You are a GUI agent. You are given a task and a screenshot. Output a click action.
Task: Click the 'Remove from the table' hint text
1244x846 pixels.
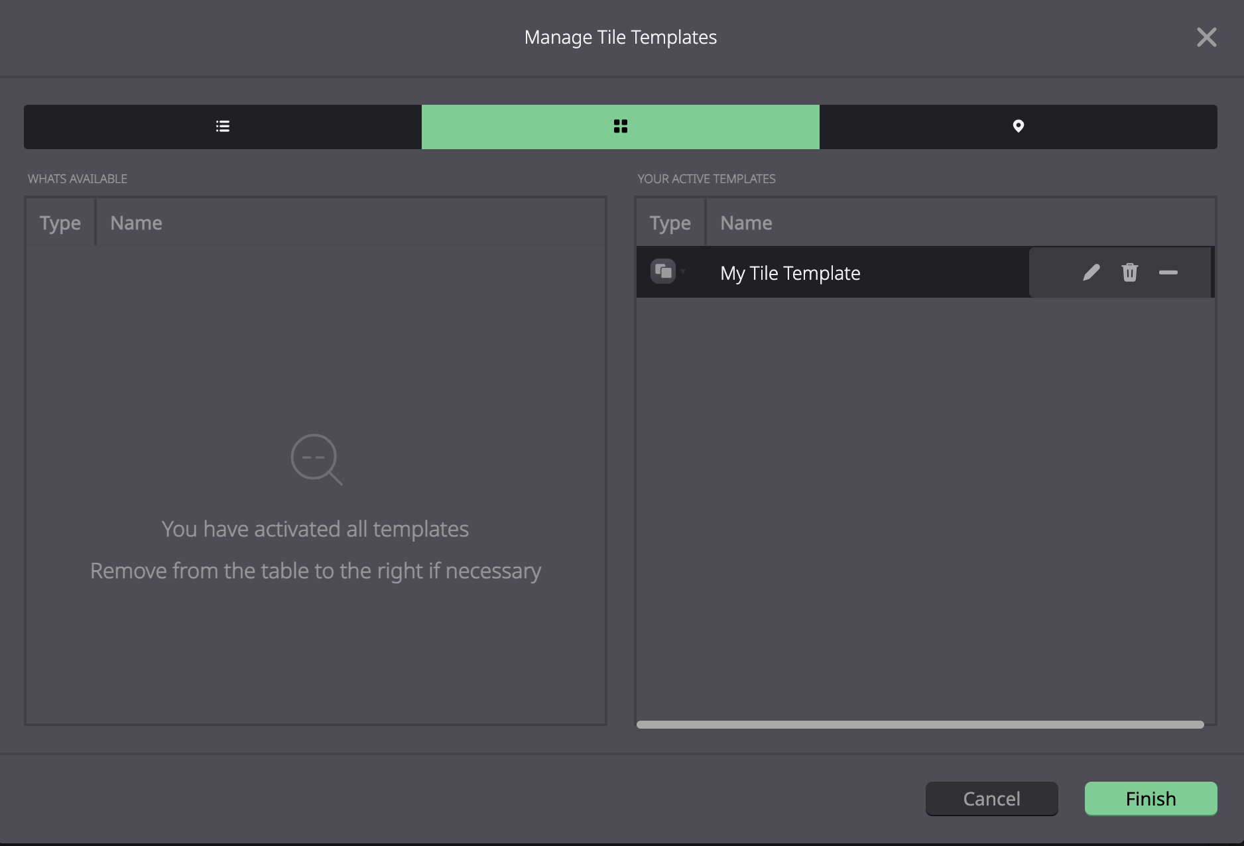316,571
